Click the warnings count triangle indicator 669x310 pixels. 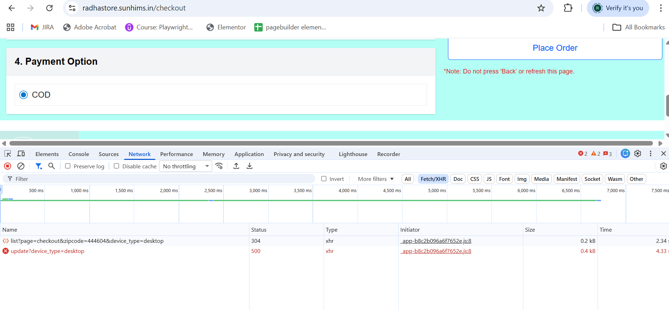click(x=596, y=154)
